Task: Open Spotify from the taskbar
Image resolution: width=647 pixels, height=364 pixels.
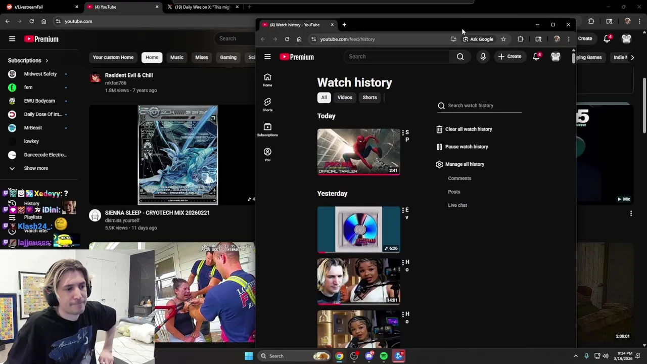Action: click(x=384, y=356)
